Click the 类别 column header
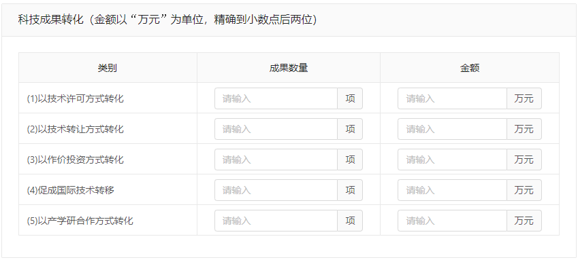This screenshot has height=260, width=578. pyautogui.click(x=108, y=68)
